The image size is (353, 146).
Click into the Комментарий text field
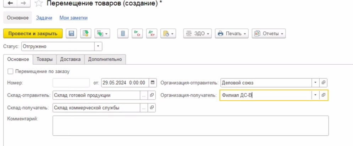point(190,125)
